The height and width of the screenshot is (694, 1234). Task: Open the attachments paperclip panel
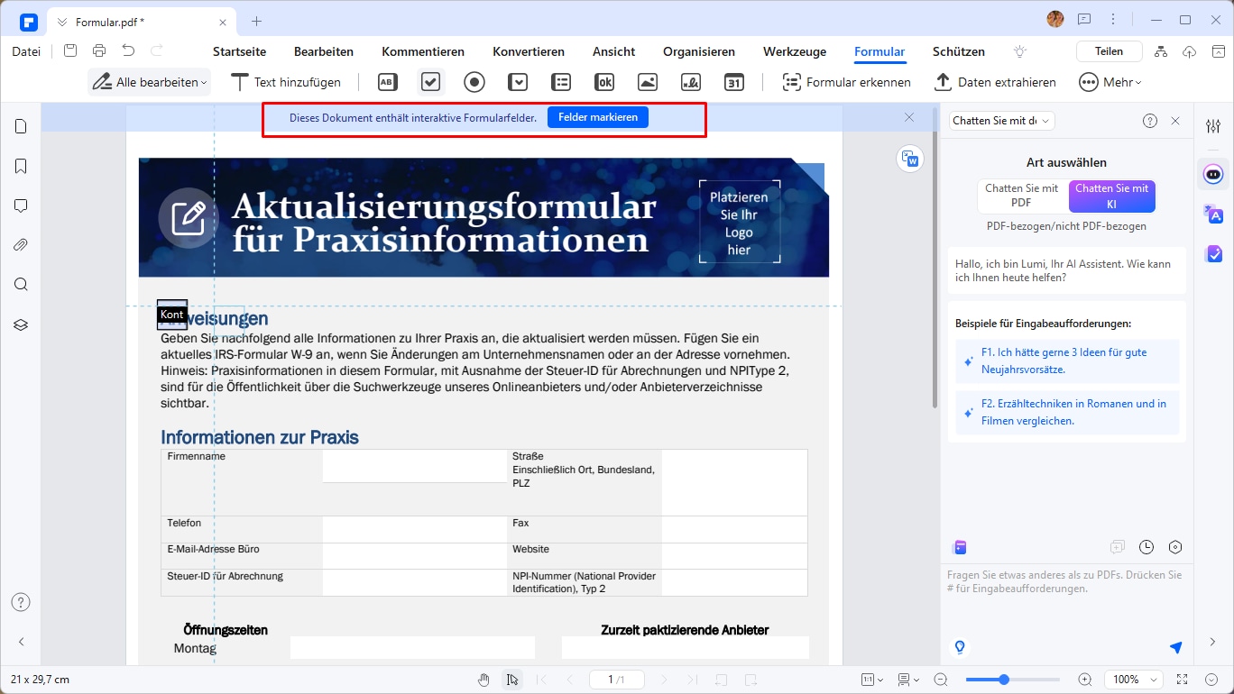pos(21,245)
